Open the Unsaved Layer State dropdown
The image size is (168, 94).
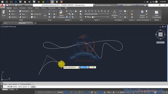click(96, 14)
